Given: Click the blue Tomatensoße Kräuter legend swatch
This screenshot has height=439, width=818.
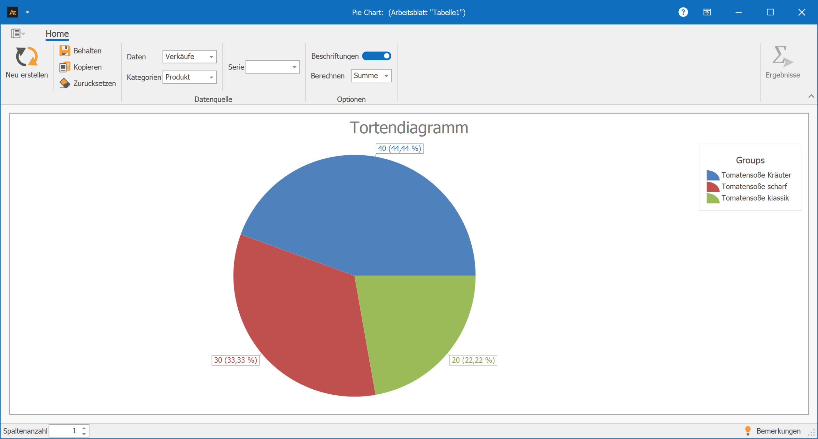Looking at the screenshot, I should (x=713, y=175).
